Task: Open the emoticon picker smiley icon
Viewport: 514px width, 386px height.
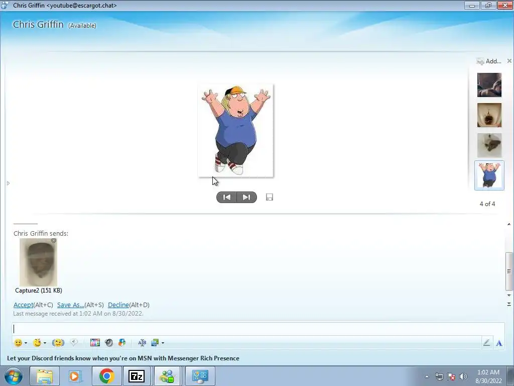Action: pyautogui.click(x=18, y=343)
